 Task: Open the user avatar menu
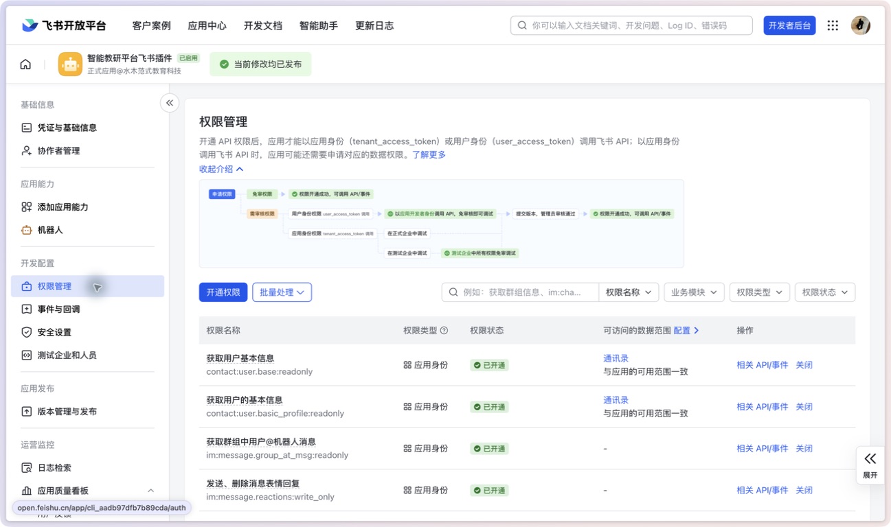[860, 25]
